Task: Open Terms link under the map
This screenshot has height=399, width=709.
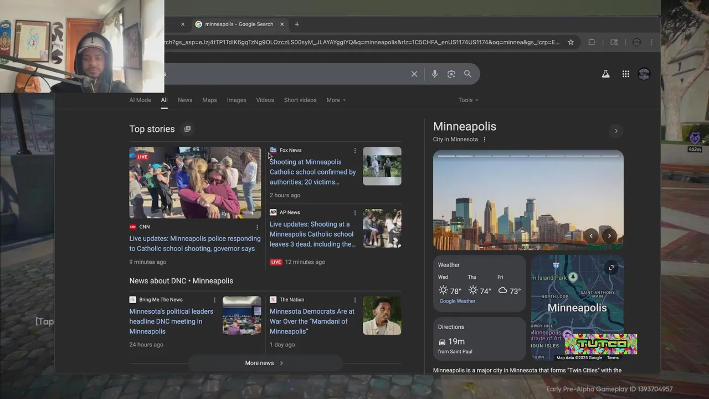Action: click(613, 358)
